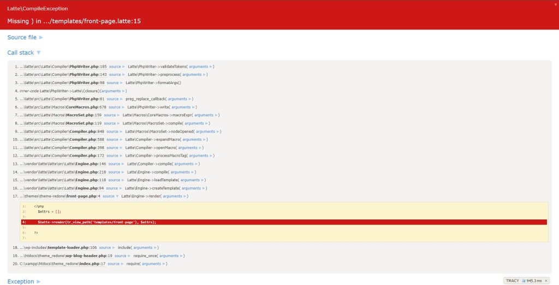Expand arguments of nodeOpened call

tap(208, 132)
